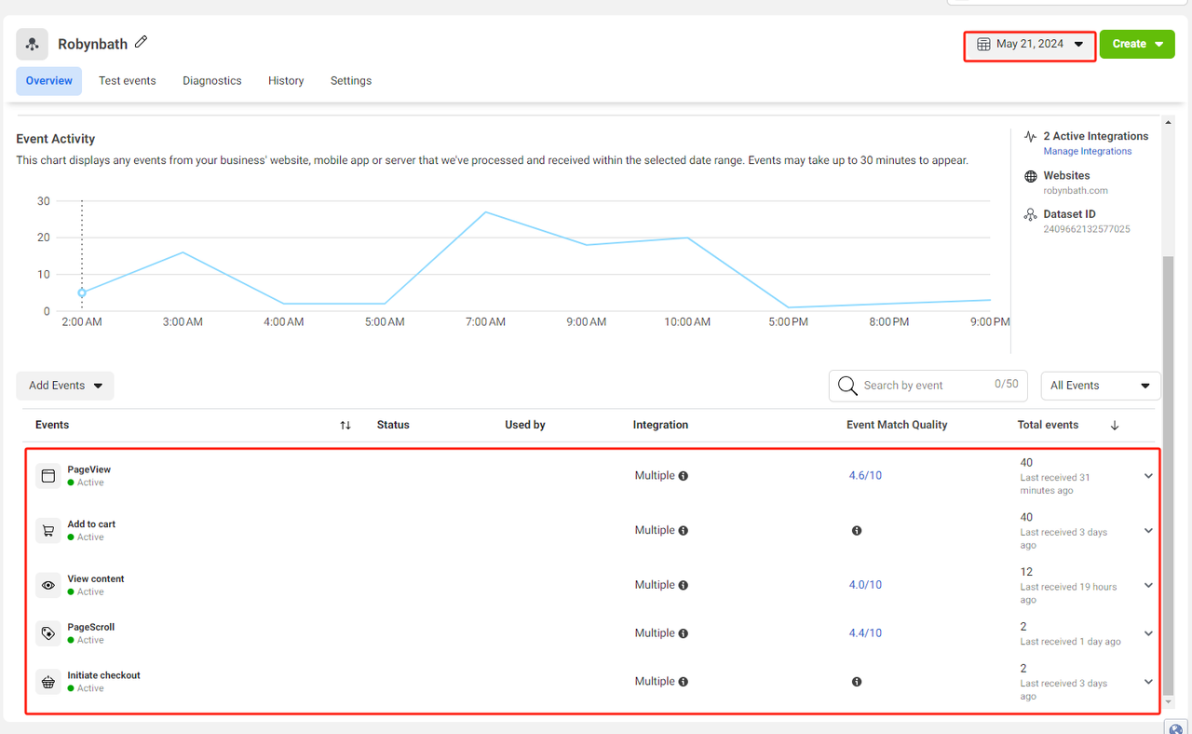Click the dataset ID number 2409662132577025
Screen dimensions: 1192x734
point(1087,229)
